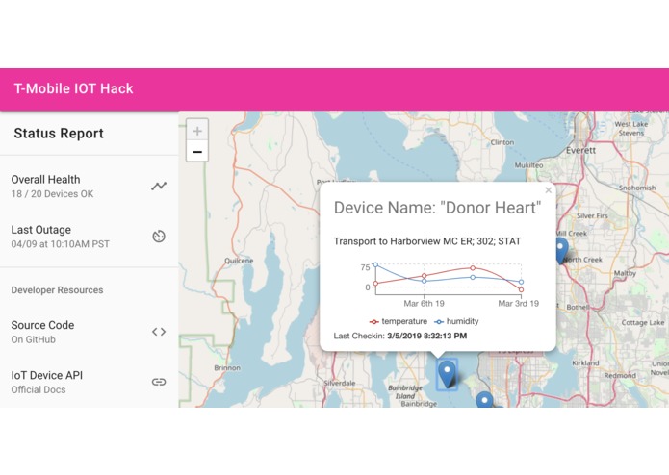This screenshot has height=475, width=669.
Task: Open Source Code on GitHub link
Action: pos(77,332)
